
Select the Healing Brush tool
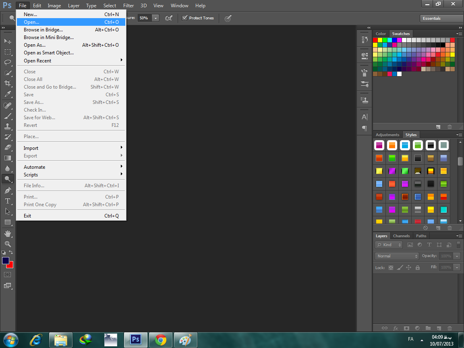8,106
